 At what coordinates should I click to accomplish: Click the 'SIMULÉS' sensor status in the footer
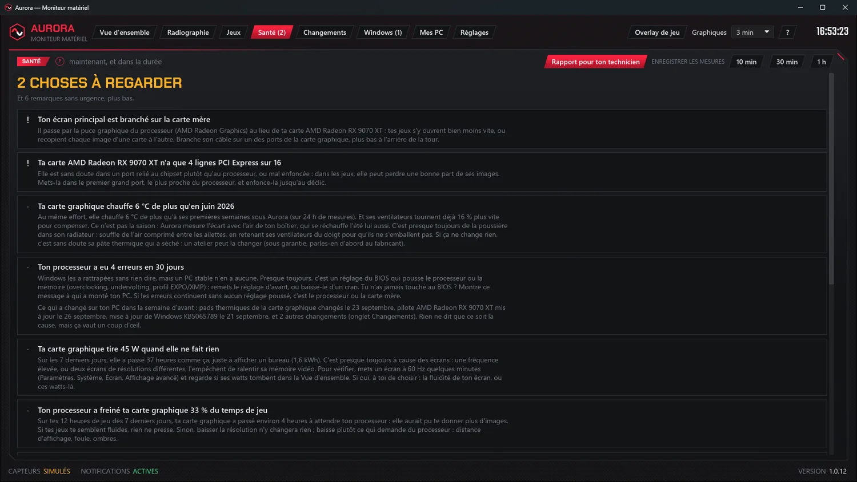57,471
